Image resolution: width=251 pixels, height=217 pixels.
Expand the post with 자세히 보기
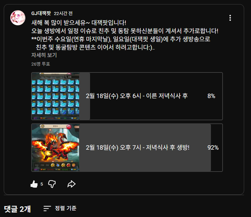click(44, 55)
